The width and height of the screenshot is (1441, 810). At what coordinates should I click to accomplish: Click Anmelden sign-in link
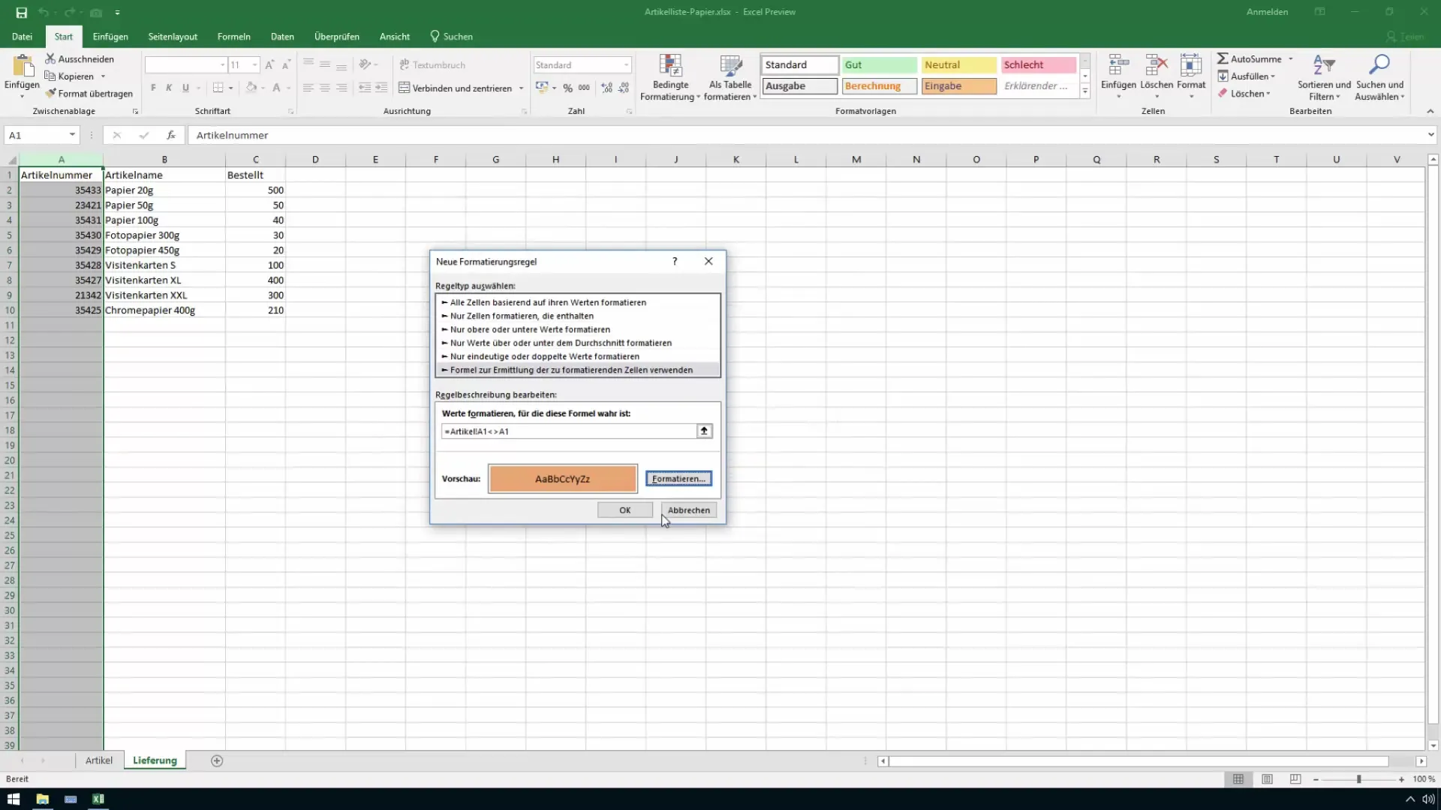1267,12
